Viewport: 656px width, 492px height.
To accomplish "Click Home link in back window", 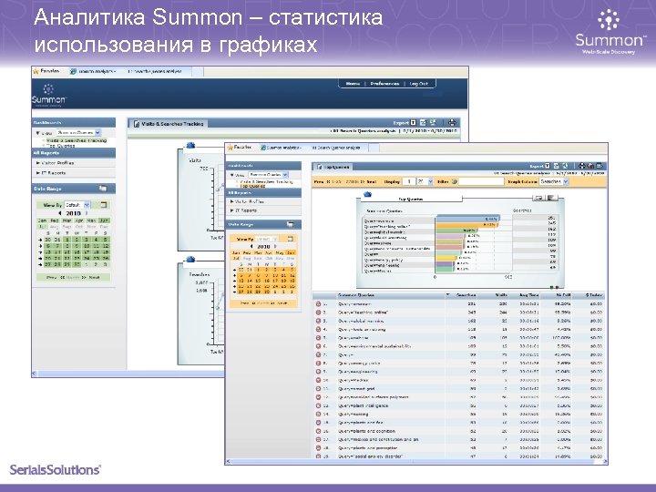I will [353, 84].
